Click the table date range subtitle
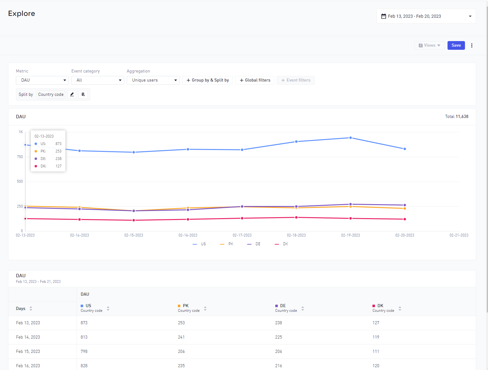488x370 pixels. click(38, 282)
